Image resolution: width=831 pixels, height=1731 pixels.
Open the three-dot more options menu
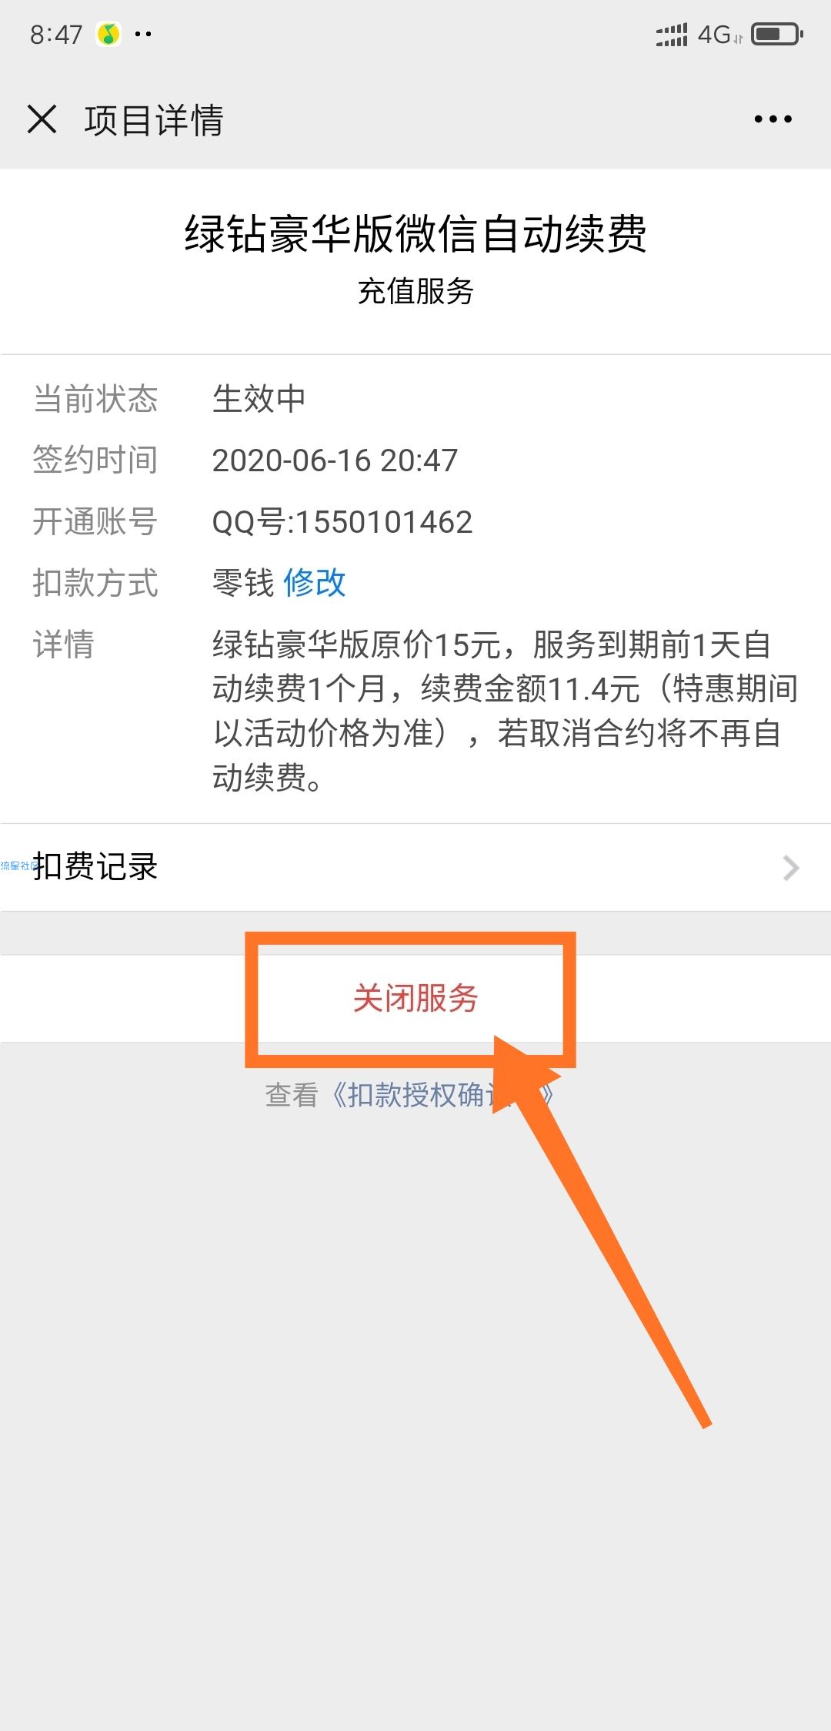pos(773,119)
